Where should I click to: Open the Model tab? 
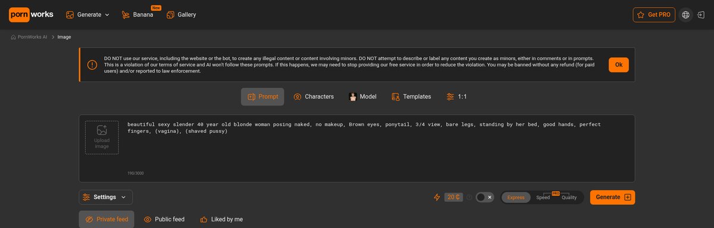point(362,97)
